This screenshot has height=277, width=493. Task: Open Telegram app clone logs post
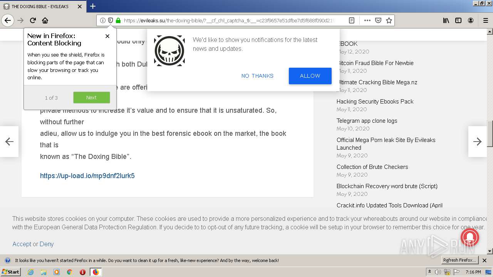tap(367, 121)
